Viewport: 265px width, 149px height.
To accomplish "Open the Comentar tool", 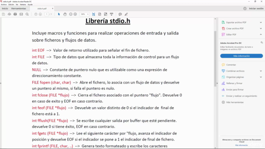I will (x=231, y=65).
